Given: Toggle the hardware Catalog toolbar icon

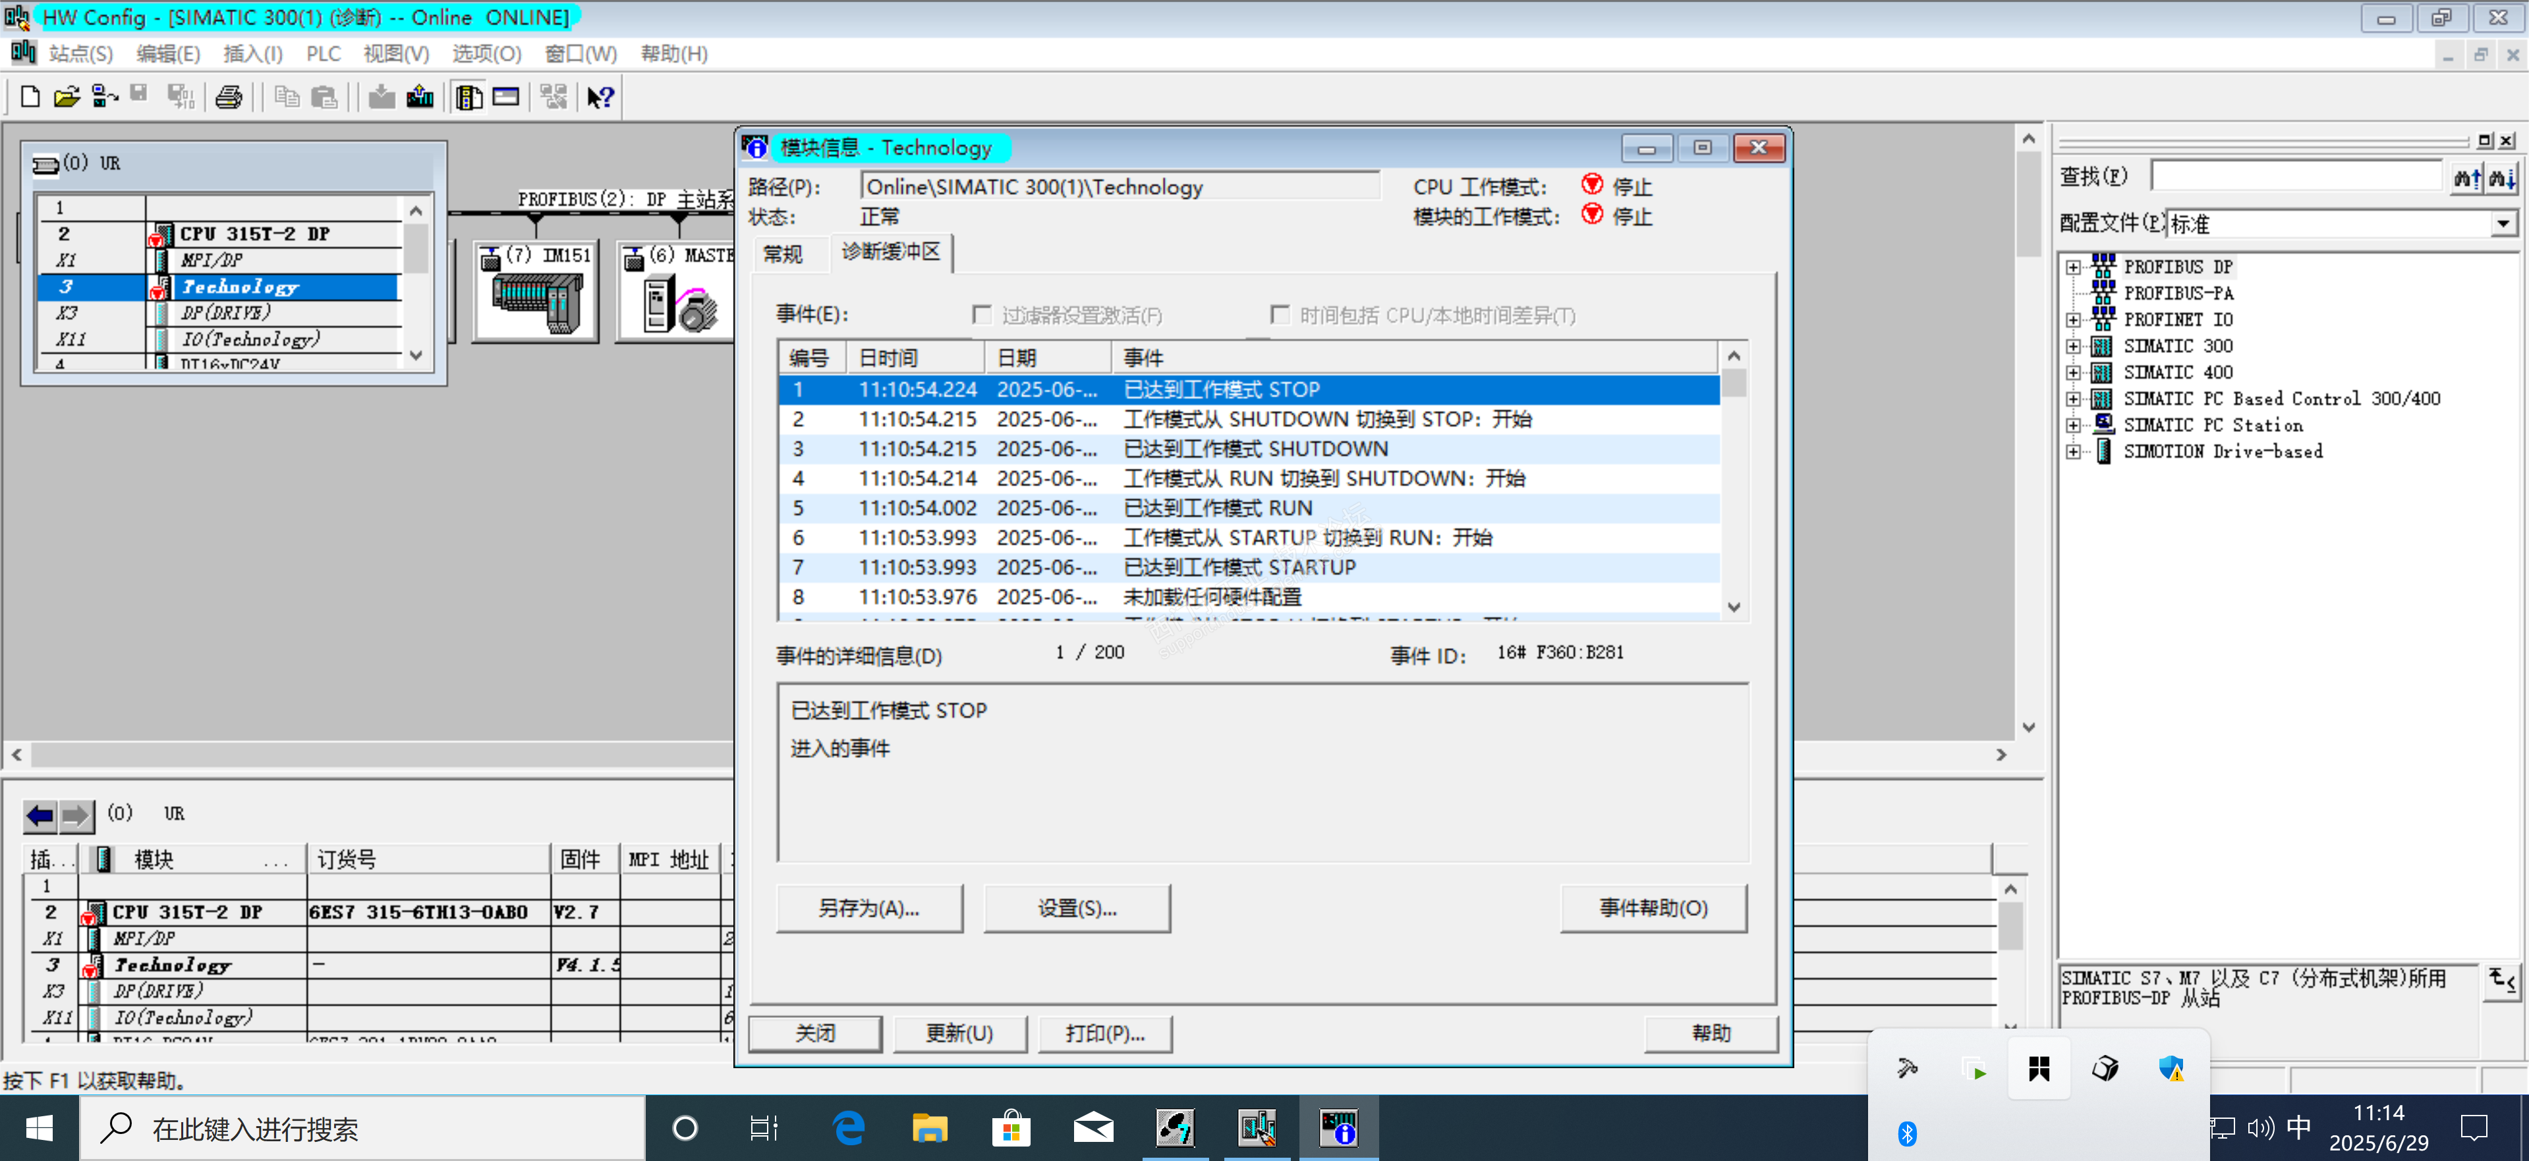Looking at the screenshot, I should (469, 97).
